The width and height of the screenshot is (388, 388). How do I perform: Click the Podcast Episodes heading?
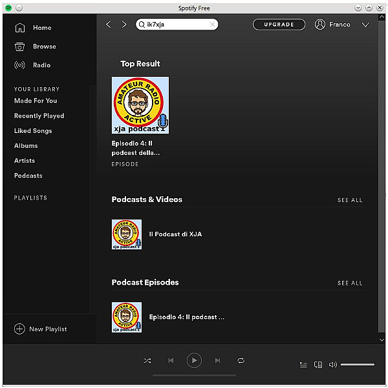coord(145,282)
